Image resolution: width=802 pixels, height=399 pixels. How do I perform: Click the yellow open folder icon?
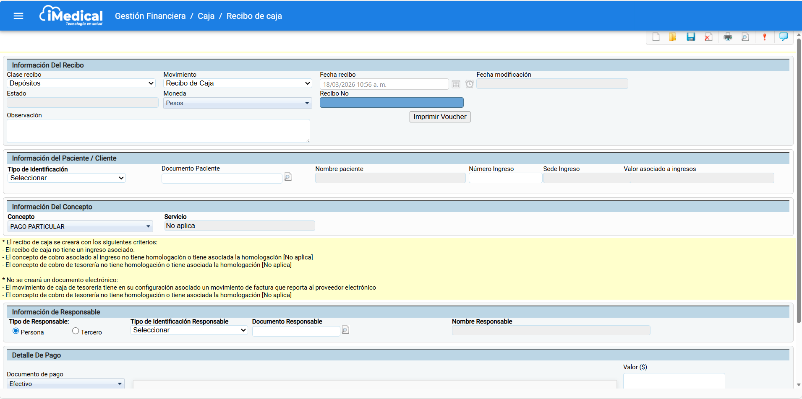(x=672, y=37)
